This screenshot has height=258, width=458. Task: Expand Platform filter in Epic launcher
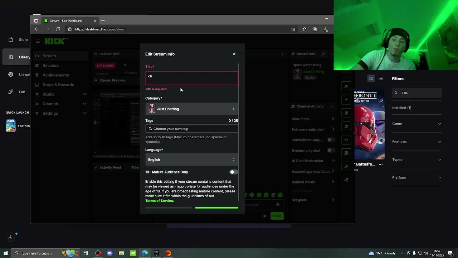click(x=417, y=177)
